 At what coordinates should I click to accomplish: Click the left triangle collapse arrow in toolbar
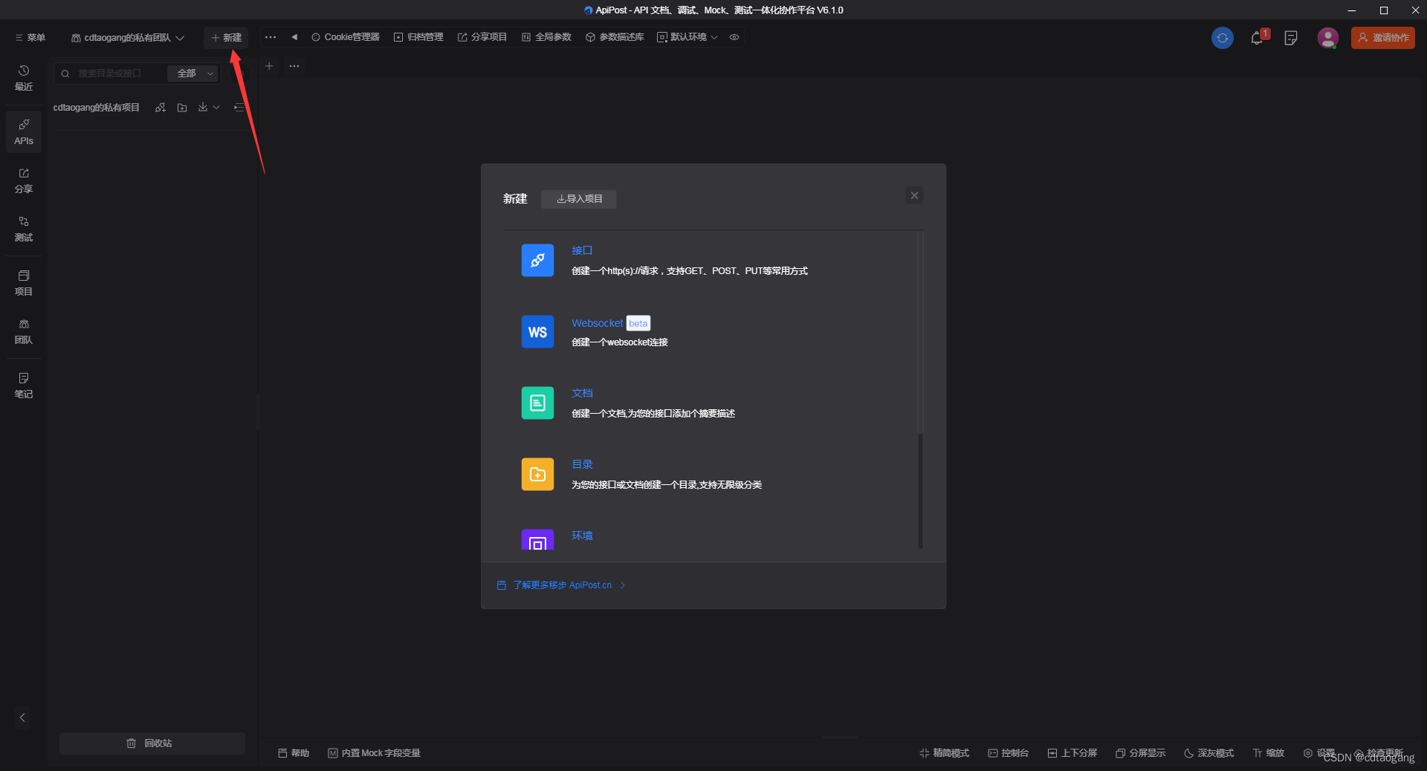[294, 37]
